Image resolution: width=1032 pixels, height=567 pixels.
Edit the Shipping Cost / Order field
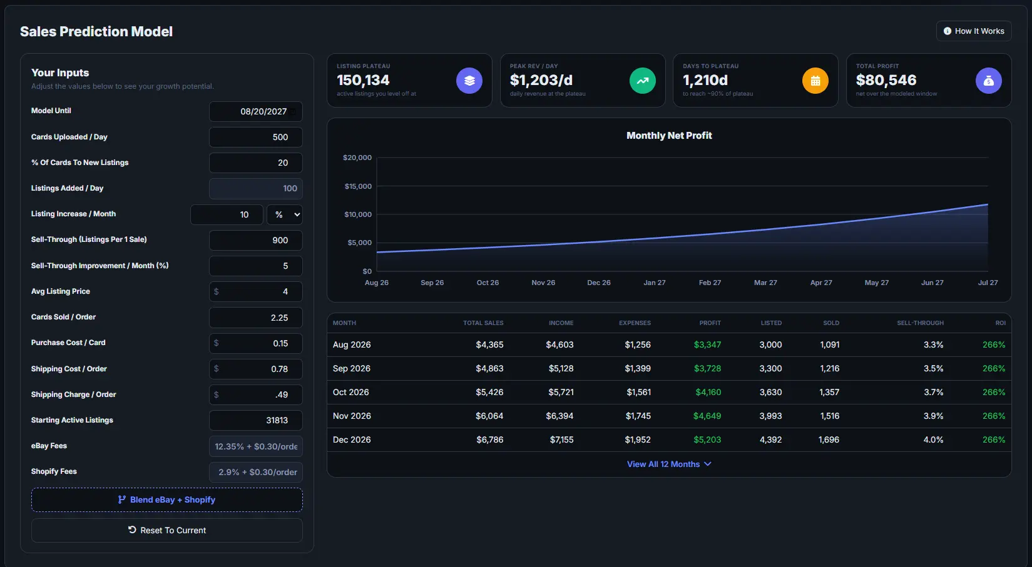256,369
